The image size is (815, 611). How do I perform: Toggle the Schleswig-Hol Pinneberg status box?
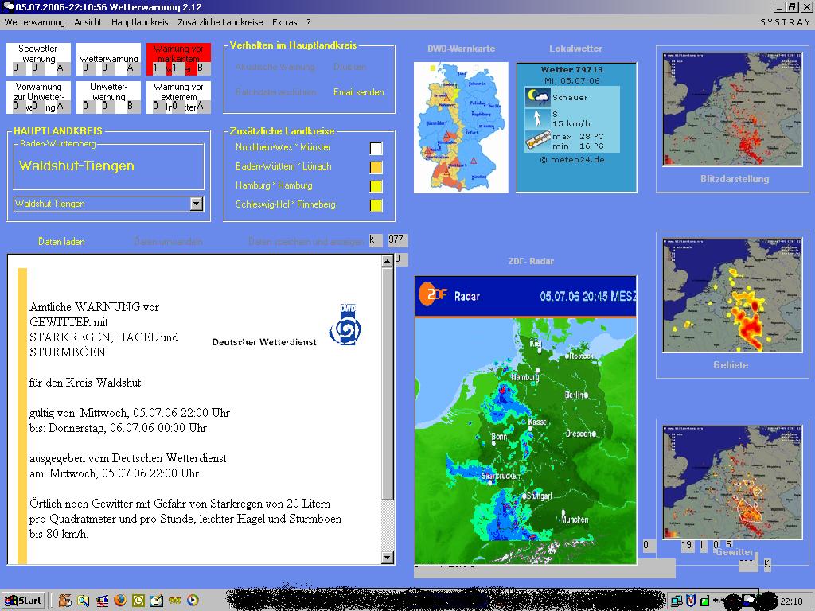click(x=376, y=205)
